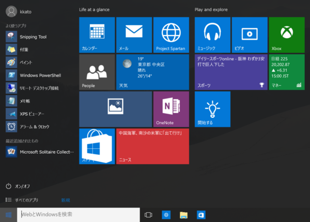Open the マネー money tile
310x222 pixels.
click(x=287, y=72)
